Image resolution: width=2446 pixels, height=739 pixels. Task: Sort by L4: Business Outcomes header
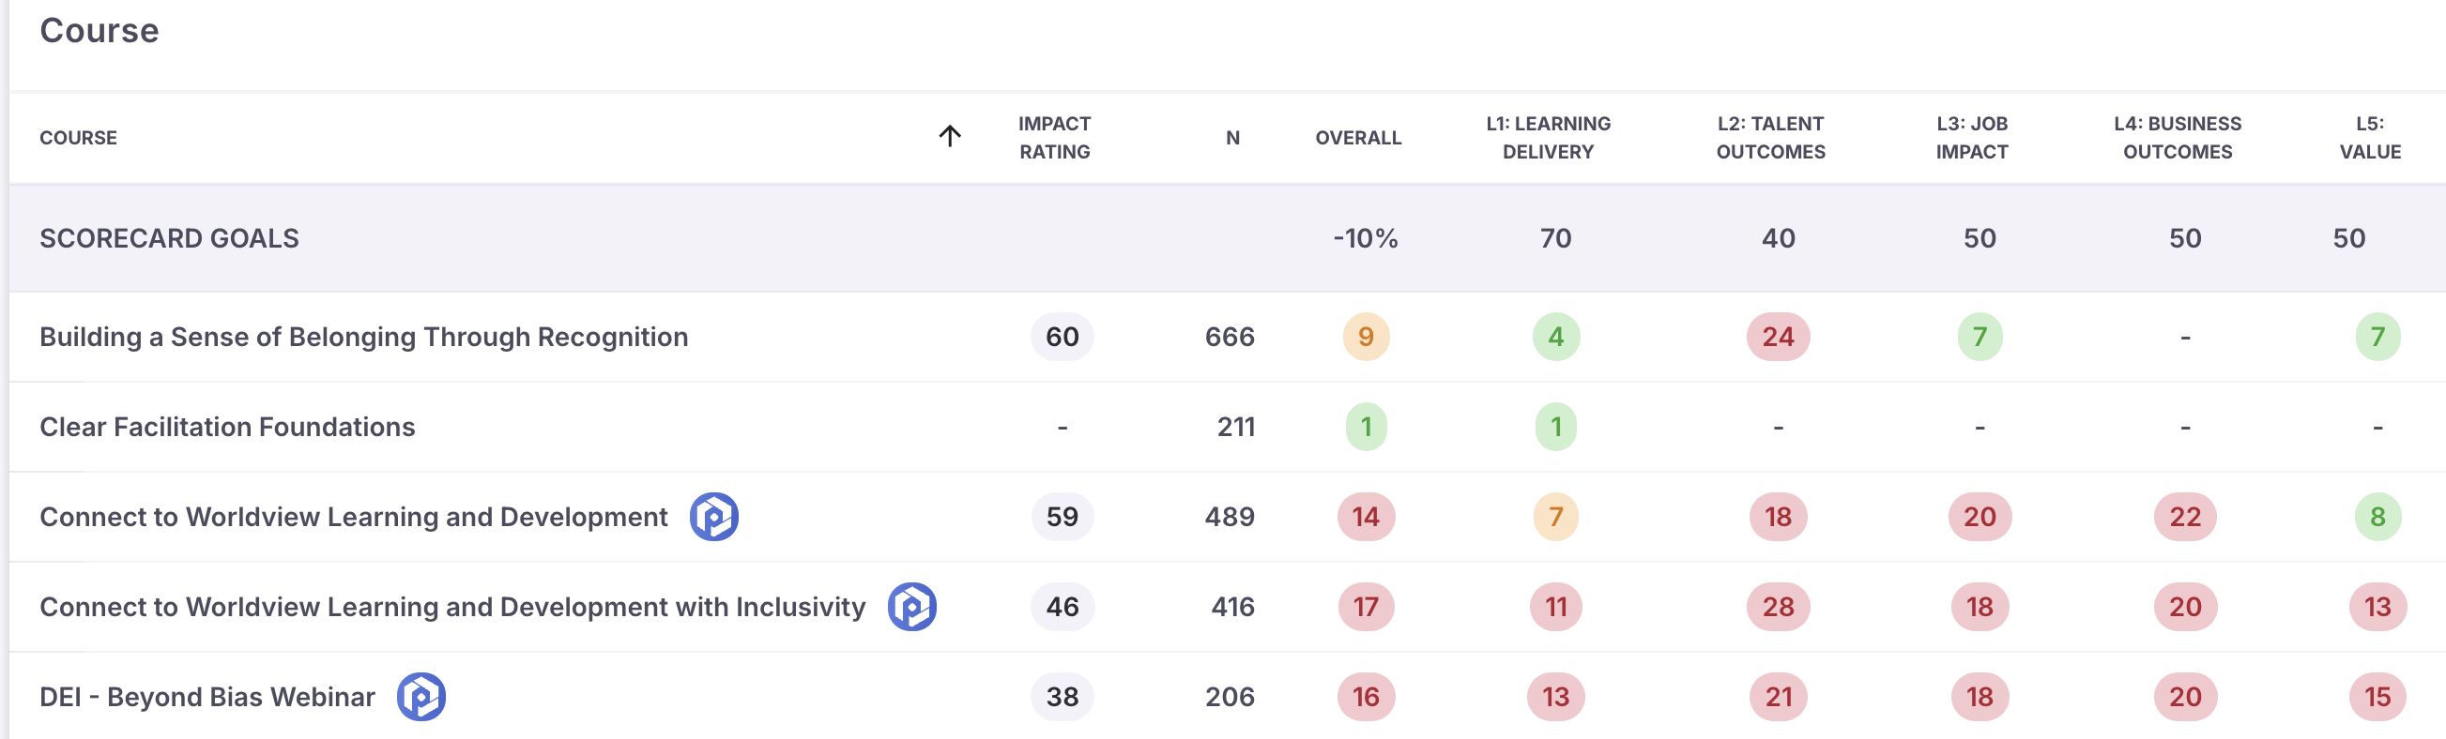[x=2178, y=138]
